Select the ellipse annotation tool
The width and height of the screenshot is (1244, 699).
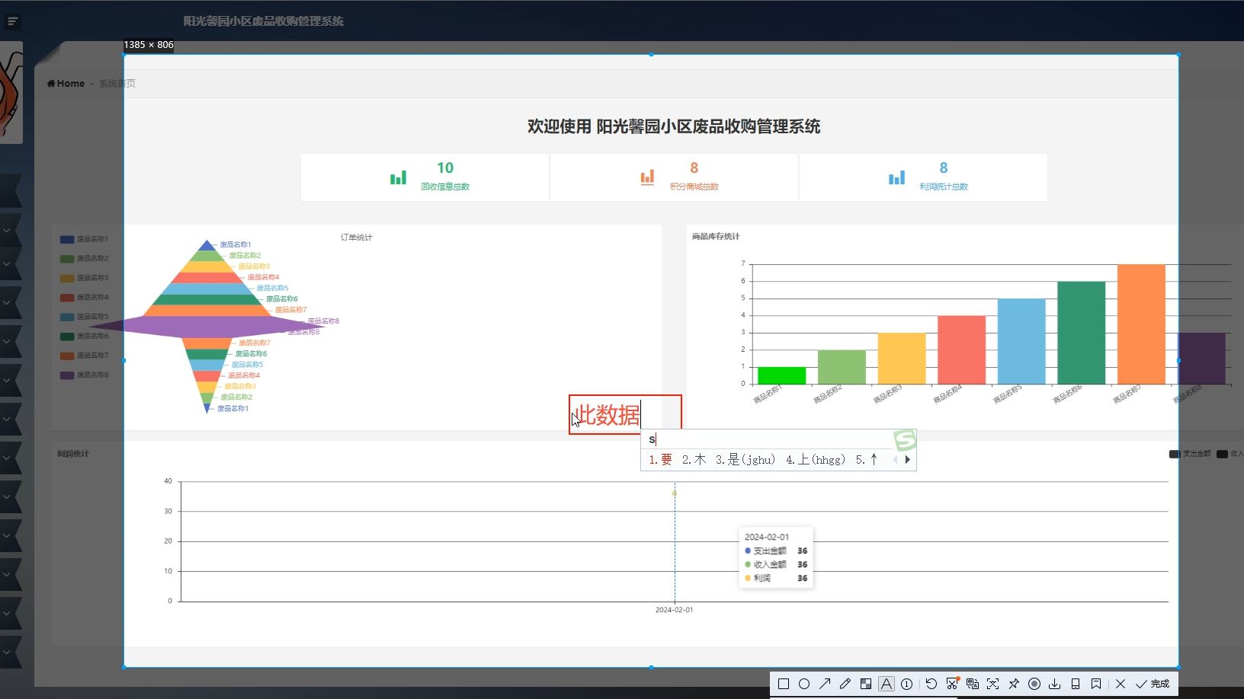click(x=804, y=684)
